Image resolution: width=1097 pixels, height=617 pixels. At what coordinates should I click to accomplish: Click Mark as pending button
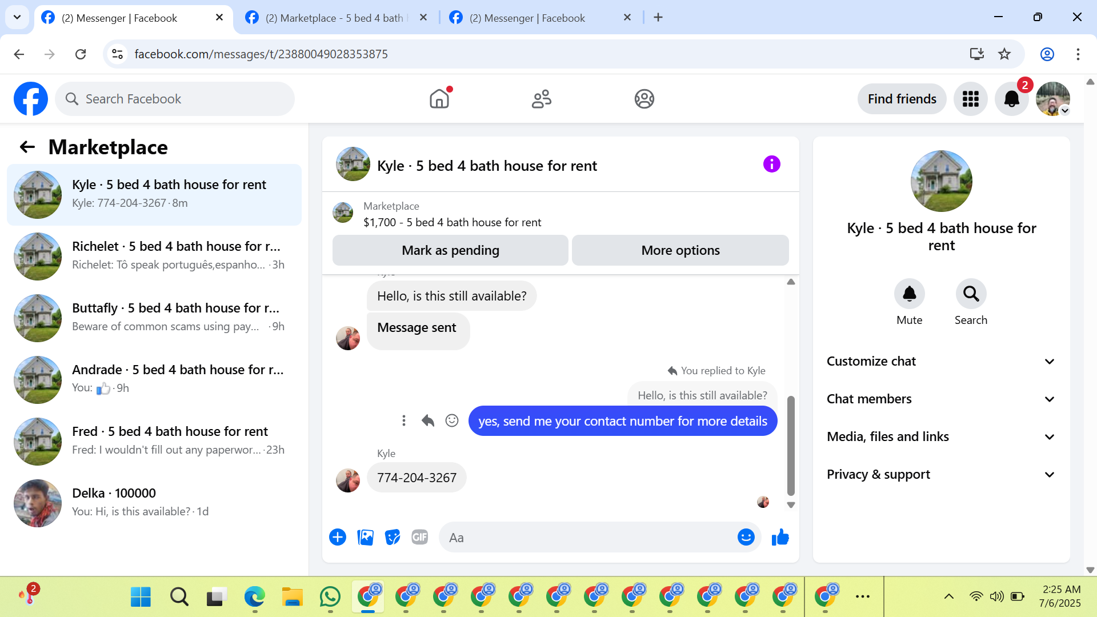click(x=450, y=250)
